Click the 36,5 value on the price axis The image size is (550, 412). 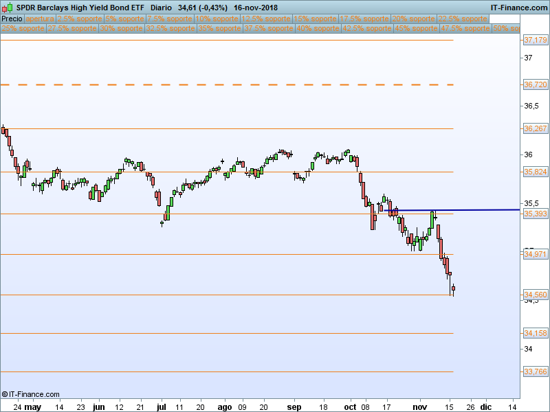[531, 106]
